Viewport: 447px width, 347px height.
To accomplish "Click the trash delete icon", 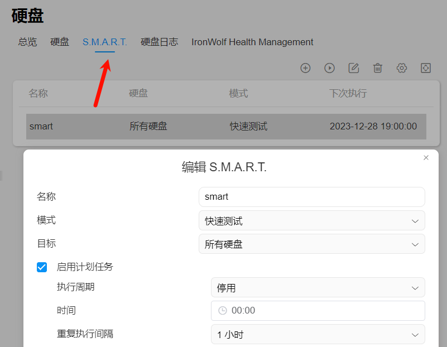I will point(378,68).
